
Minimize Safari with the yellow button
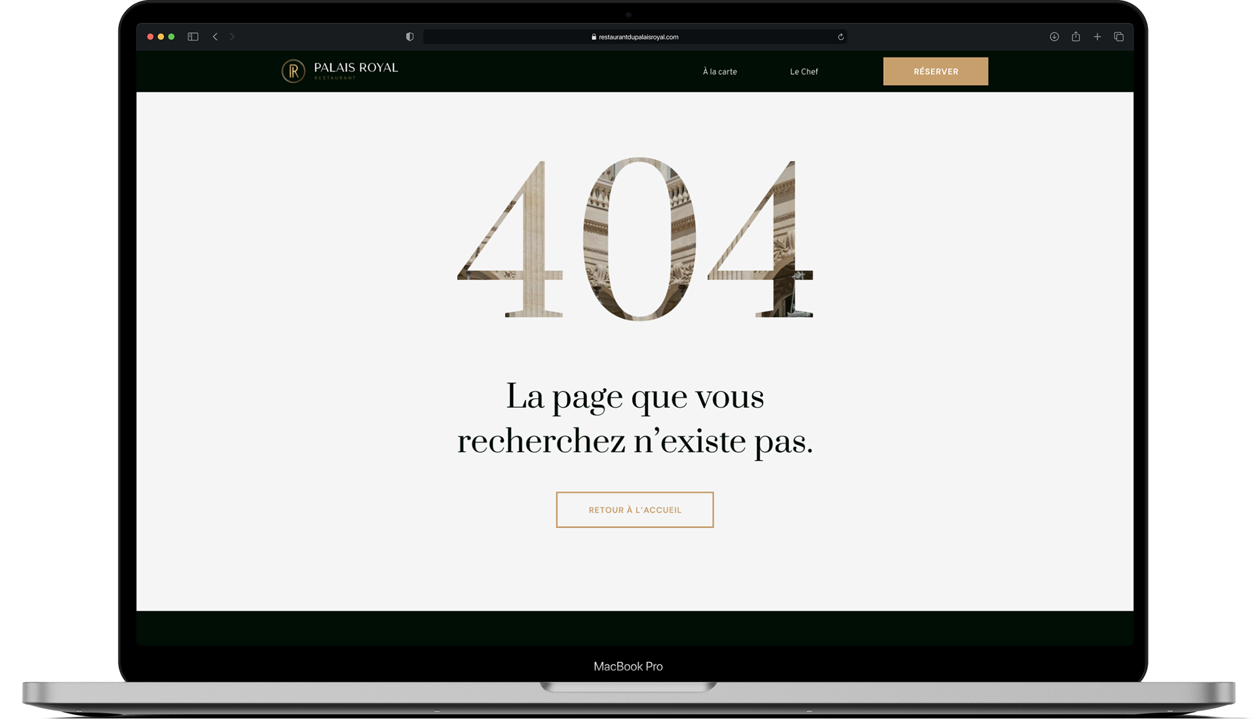pyautogui.click(x=161, y=37)
